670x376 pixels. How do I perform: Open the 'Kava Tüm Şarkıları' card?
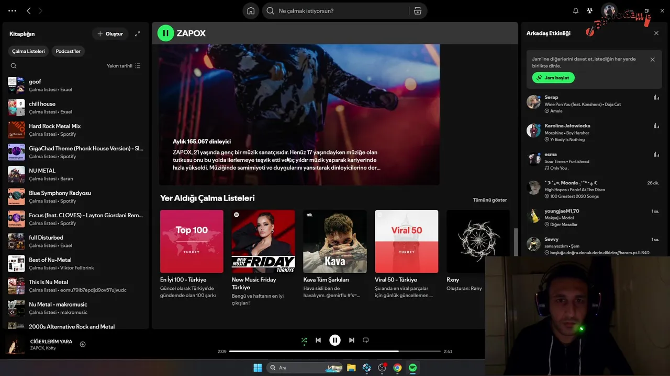click(x=335, y=255)
